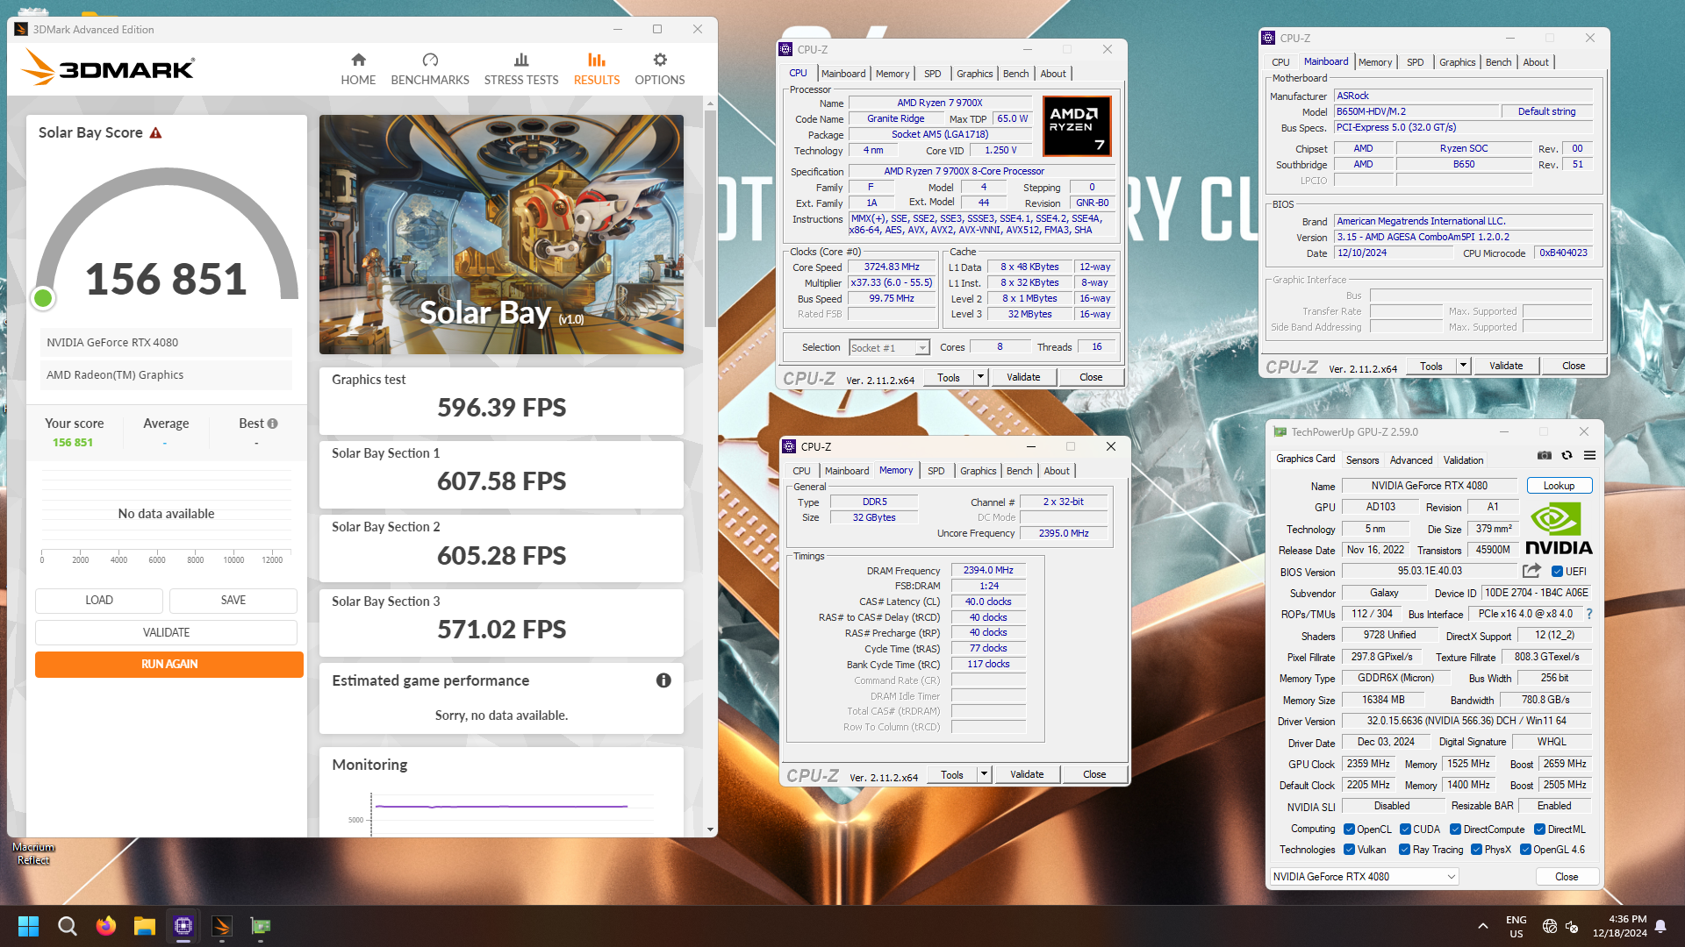Expand Tools arrow in the Memory window

(x=984, y=774)
